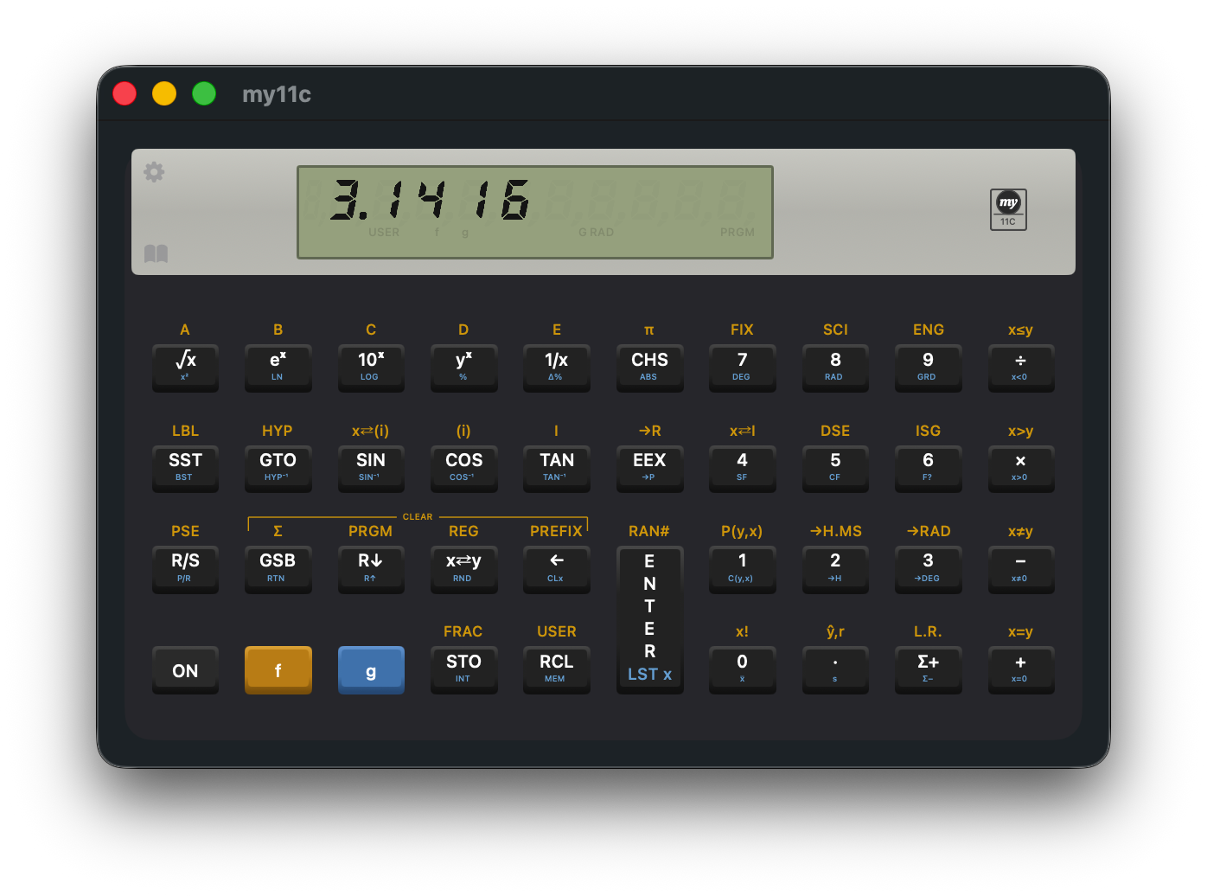Click the 10^x key
This screenshot has width=1207, height=896.
(371, 368)
